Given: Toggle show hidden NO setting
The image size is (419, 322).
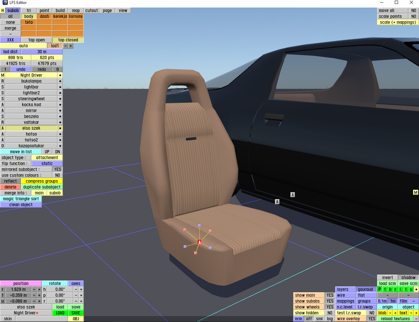Looking at the screenshot, I should [x=330, y=313].
